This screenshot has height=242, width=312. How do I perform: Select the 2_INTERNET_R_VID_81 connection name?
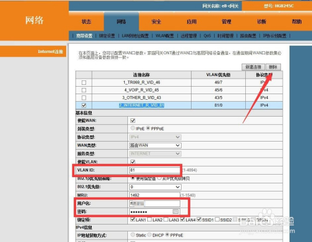click(x=142, y=105)
